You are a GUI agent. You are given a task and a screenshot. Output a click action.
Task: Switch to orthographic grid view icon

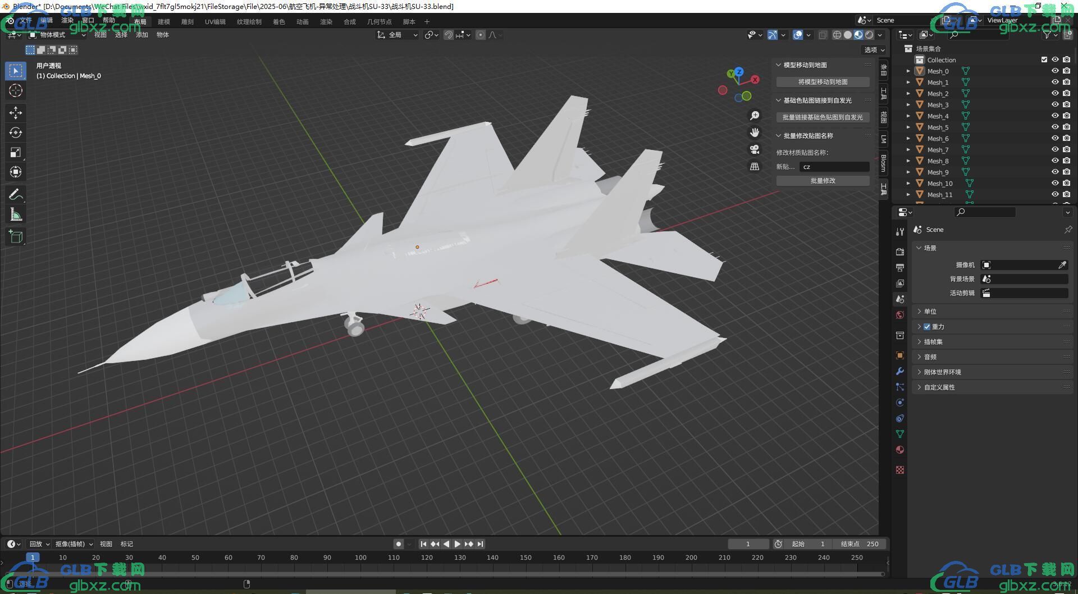(x=755, y=166)
